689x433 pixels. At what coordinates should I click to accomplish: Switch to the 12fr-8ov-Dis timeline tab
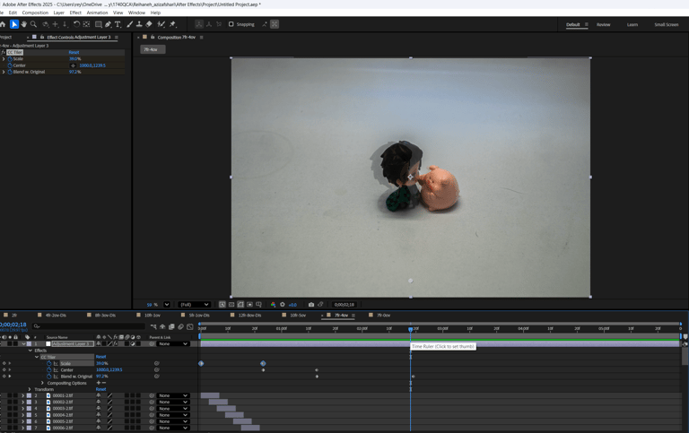pos(249,316)
